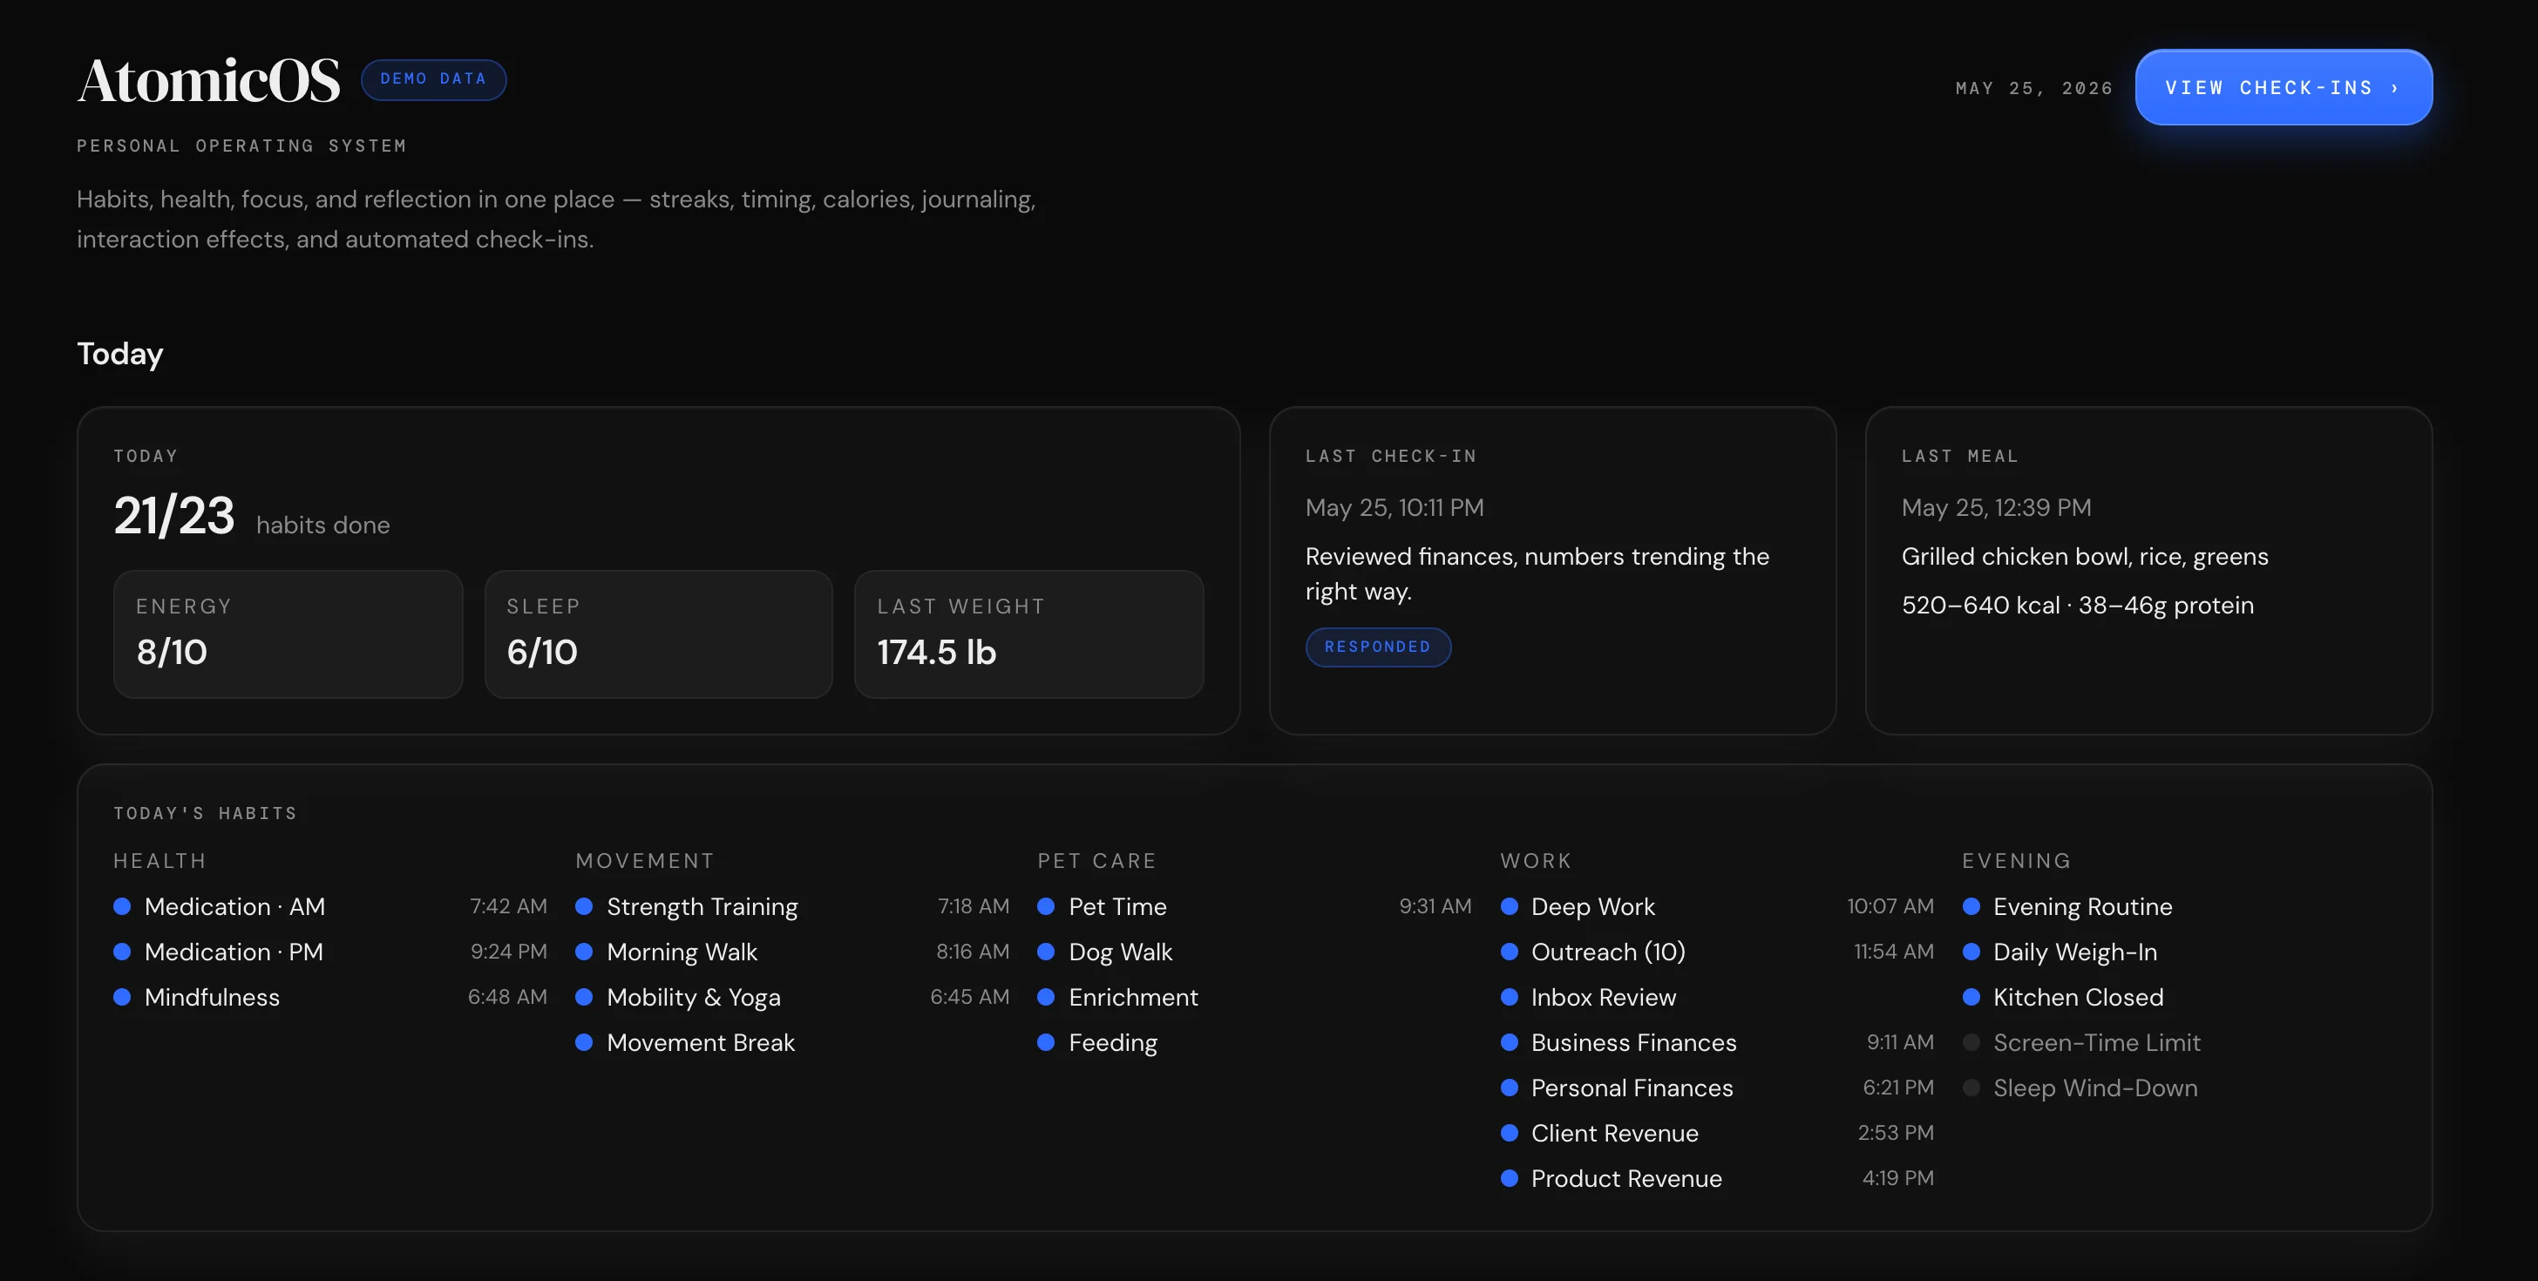Click the "Reviewed finances" check-in note

1537,573
